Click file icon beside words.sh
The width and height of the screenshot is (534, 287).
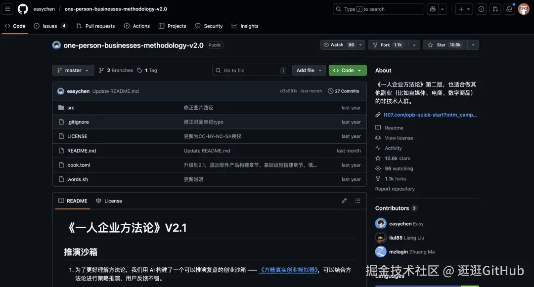coord(61,179)
